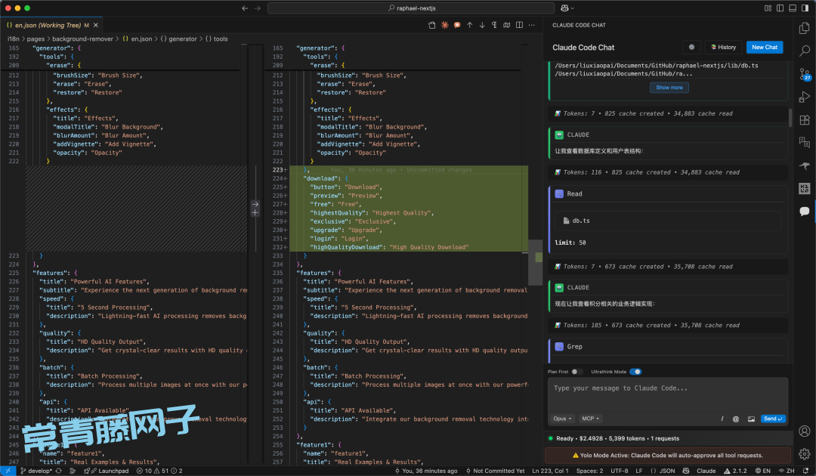Open Source Control view with 27 badge
This screenshot has height=476, width=816.
[805, 74]
